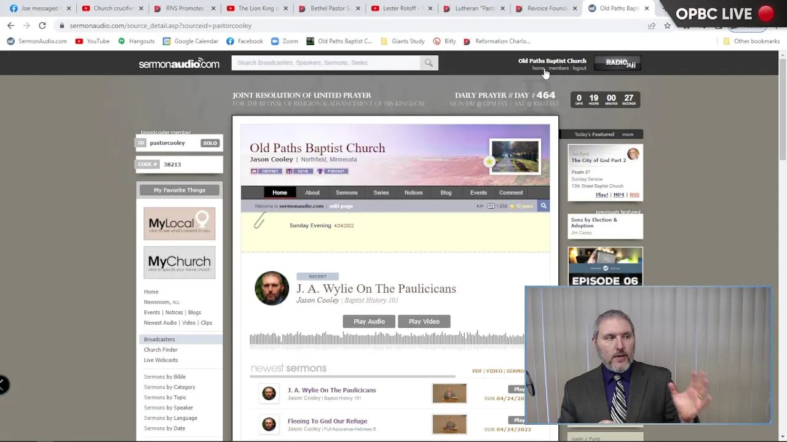
Task: Click in the sermon search input field
Action: click(327, 63)
